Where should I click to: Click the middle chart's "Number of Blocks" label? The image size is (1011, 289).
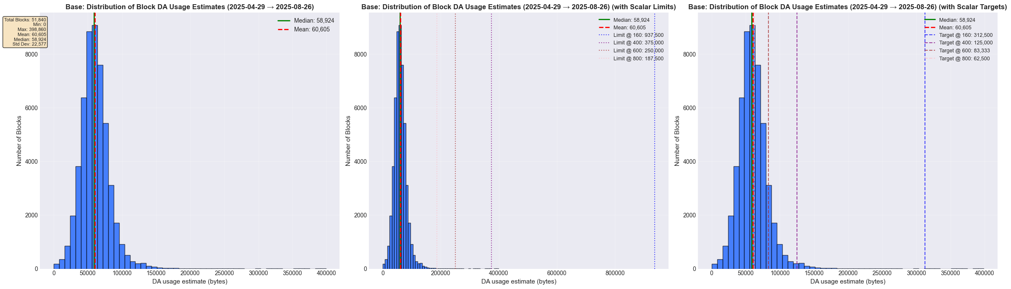(x=348, y=141)
